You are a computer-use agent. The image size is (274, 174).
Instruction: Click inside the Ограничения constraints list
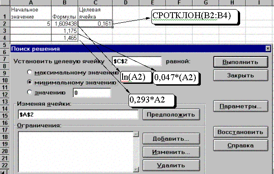[x=75, y=152]
